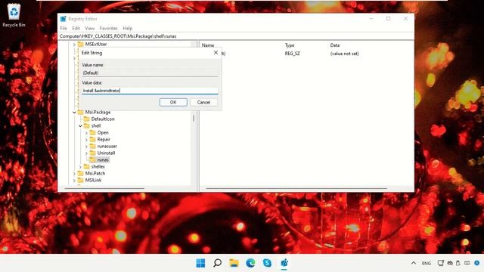The width and height of the screenshot is (484, 272).
Task: Launch Microsoft Edge from the taskbar
Action: [250, 263]
